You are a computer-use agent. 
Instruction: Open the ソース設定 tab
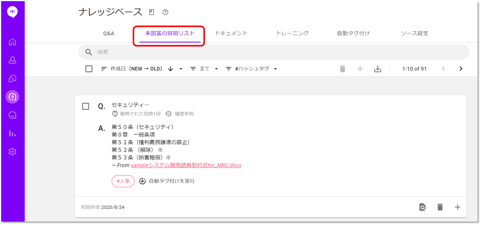pos(414,34)
